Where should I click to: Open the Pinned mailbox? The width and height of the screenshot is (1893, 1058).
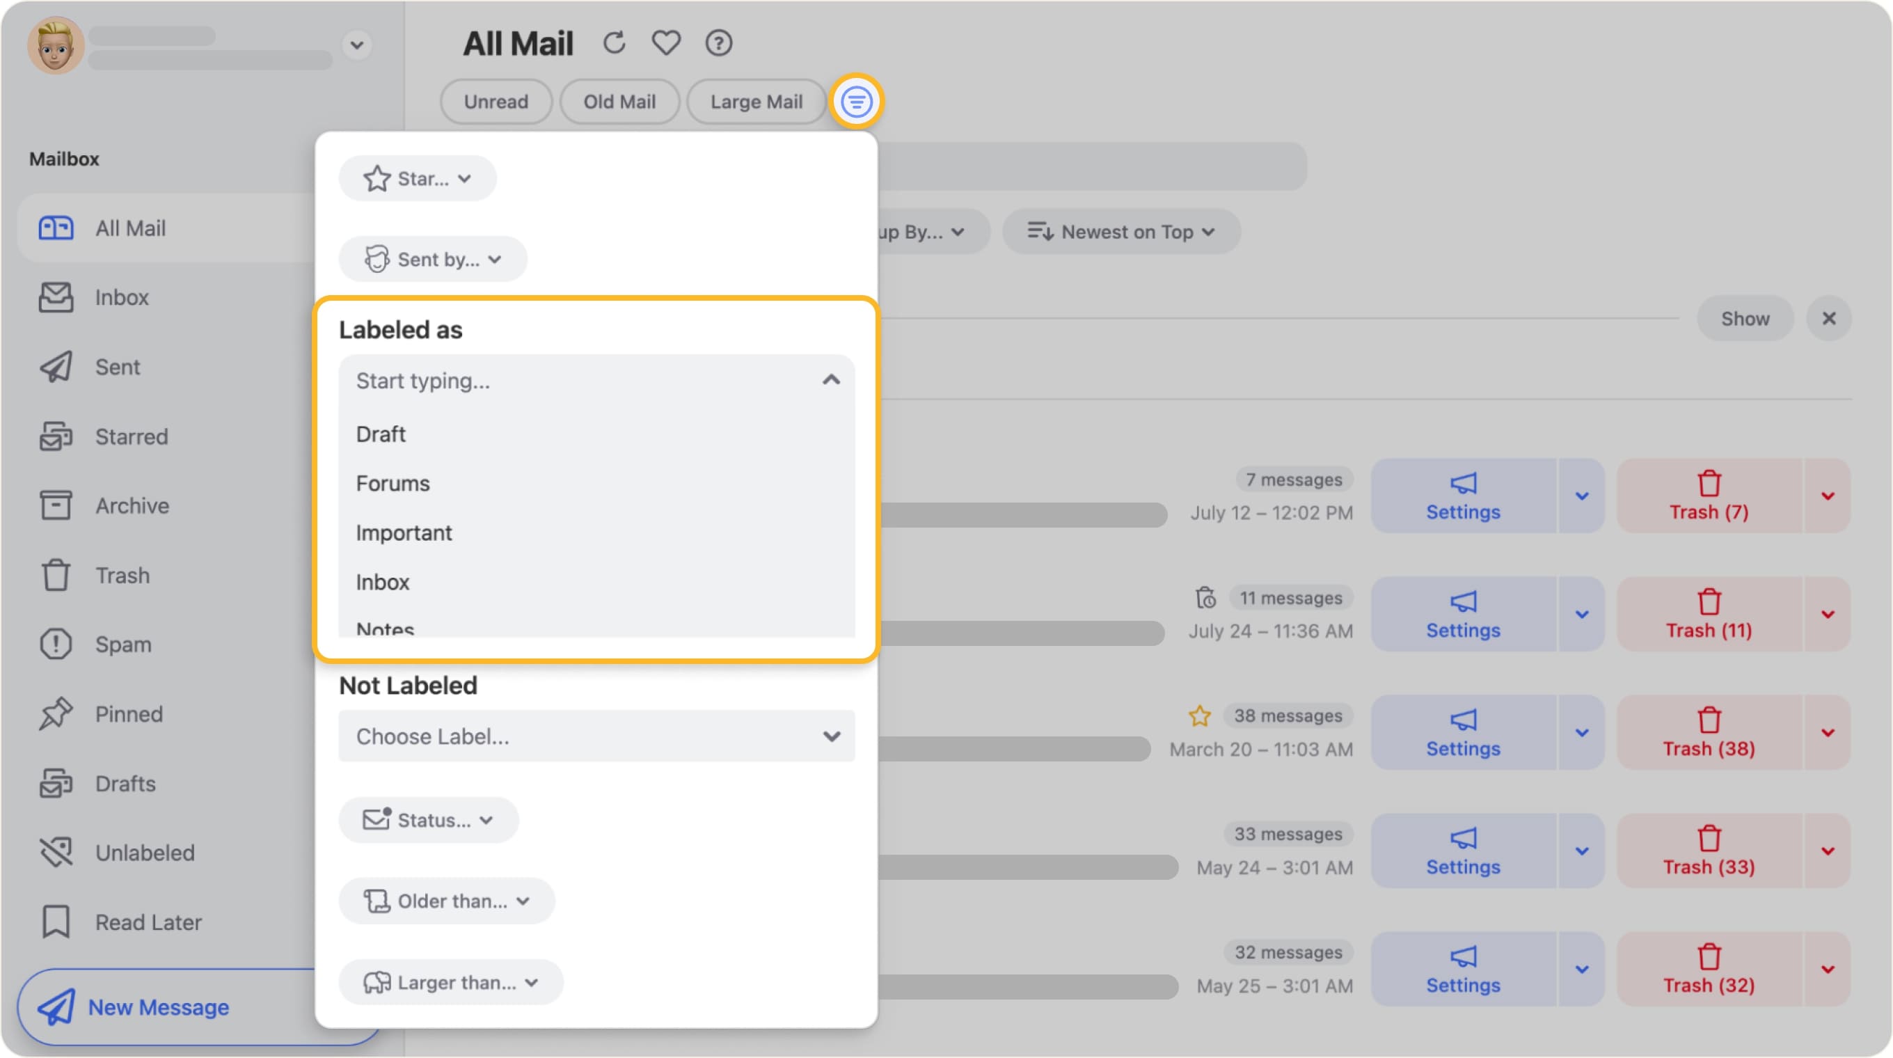pyautogui.click(x=129, y=713)
